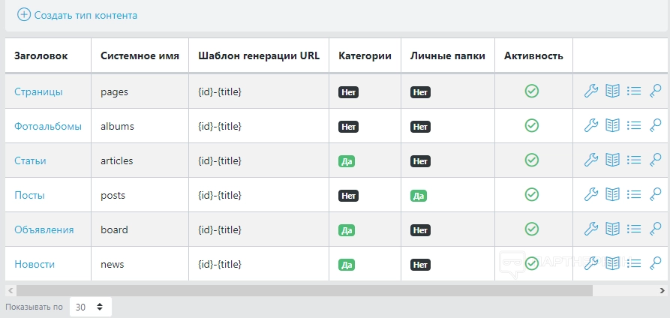
Task: Click the key icon for Посты row
Action: (655, 195)
